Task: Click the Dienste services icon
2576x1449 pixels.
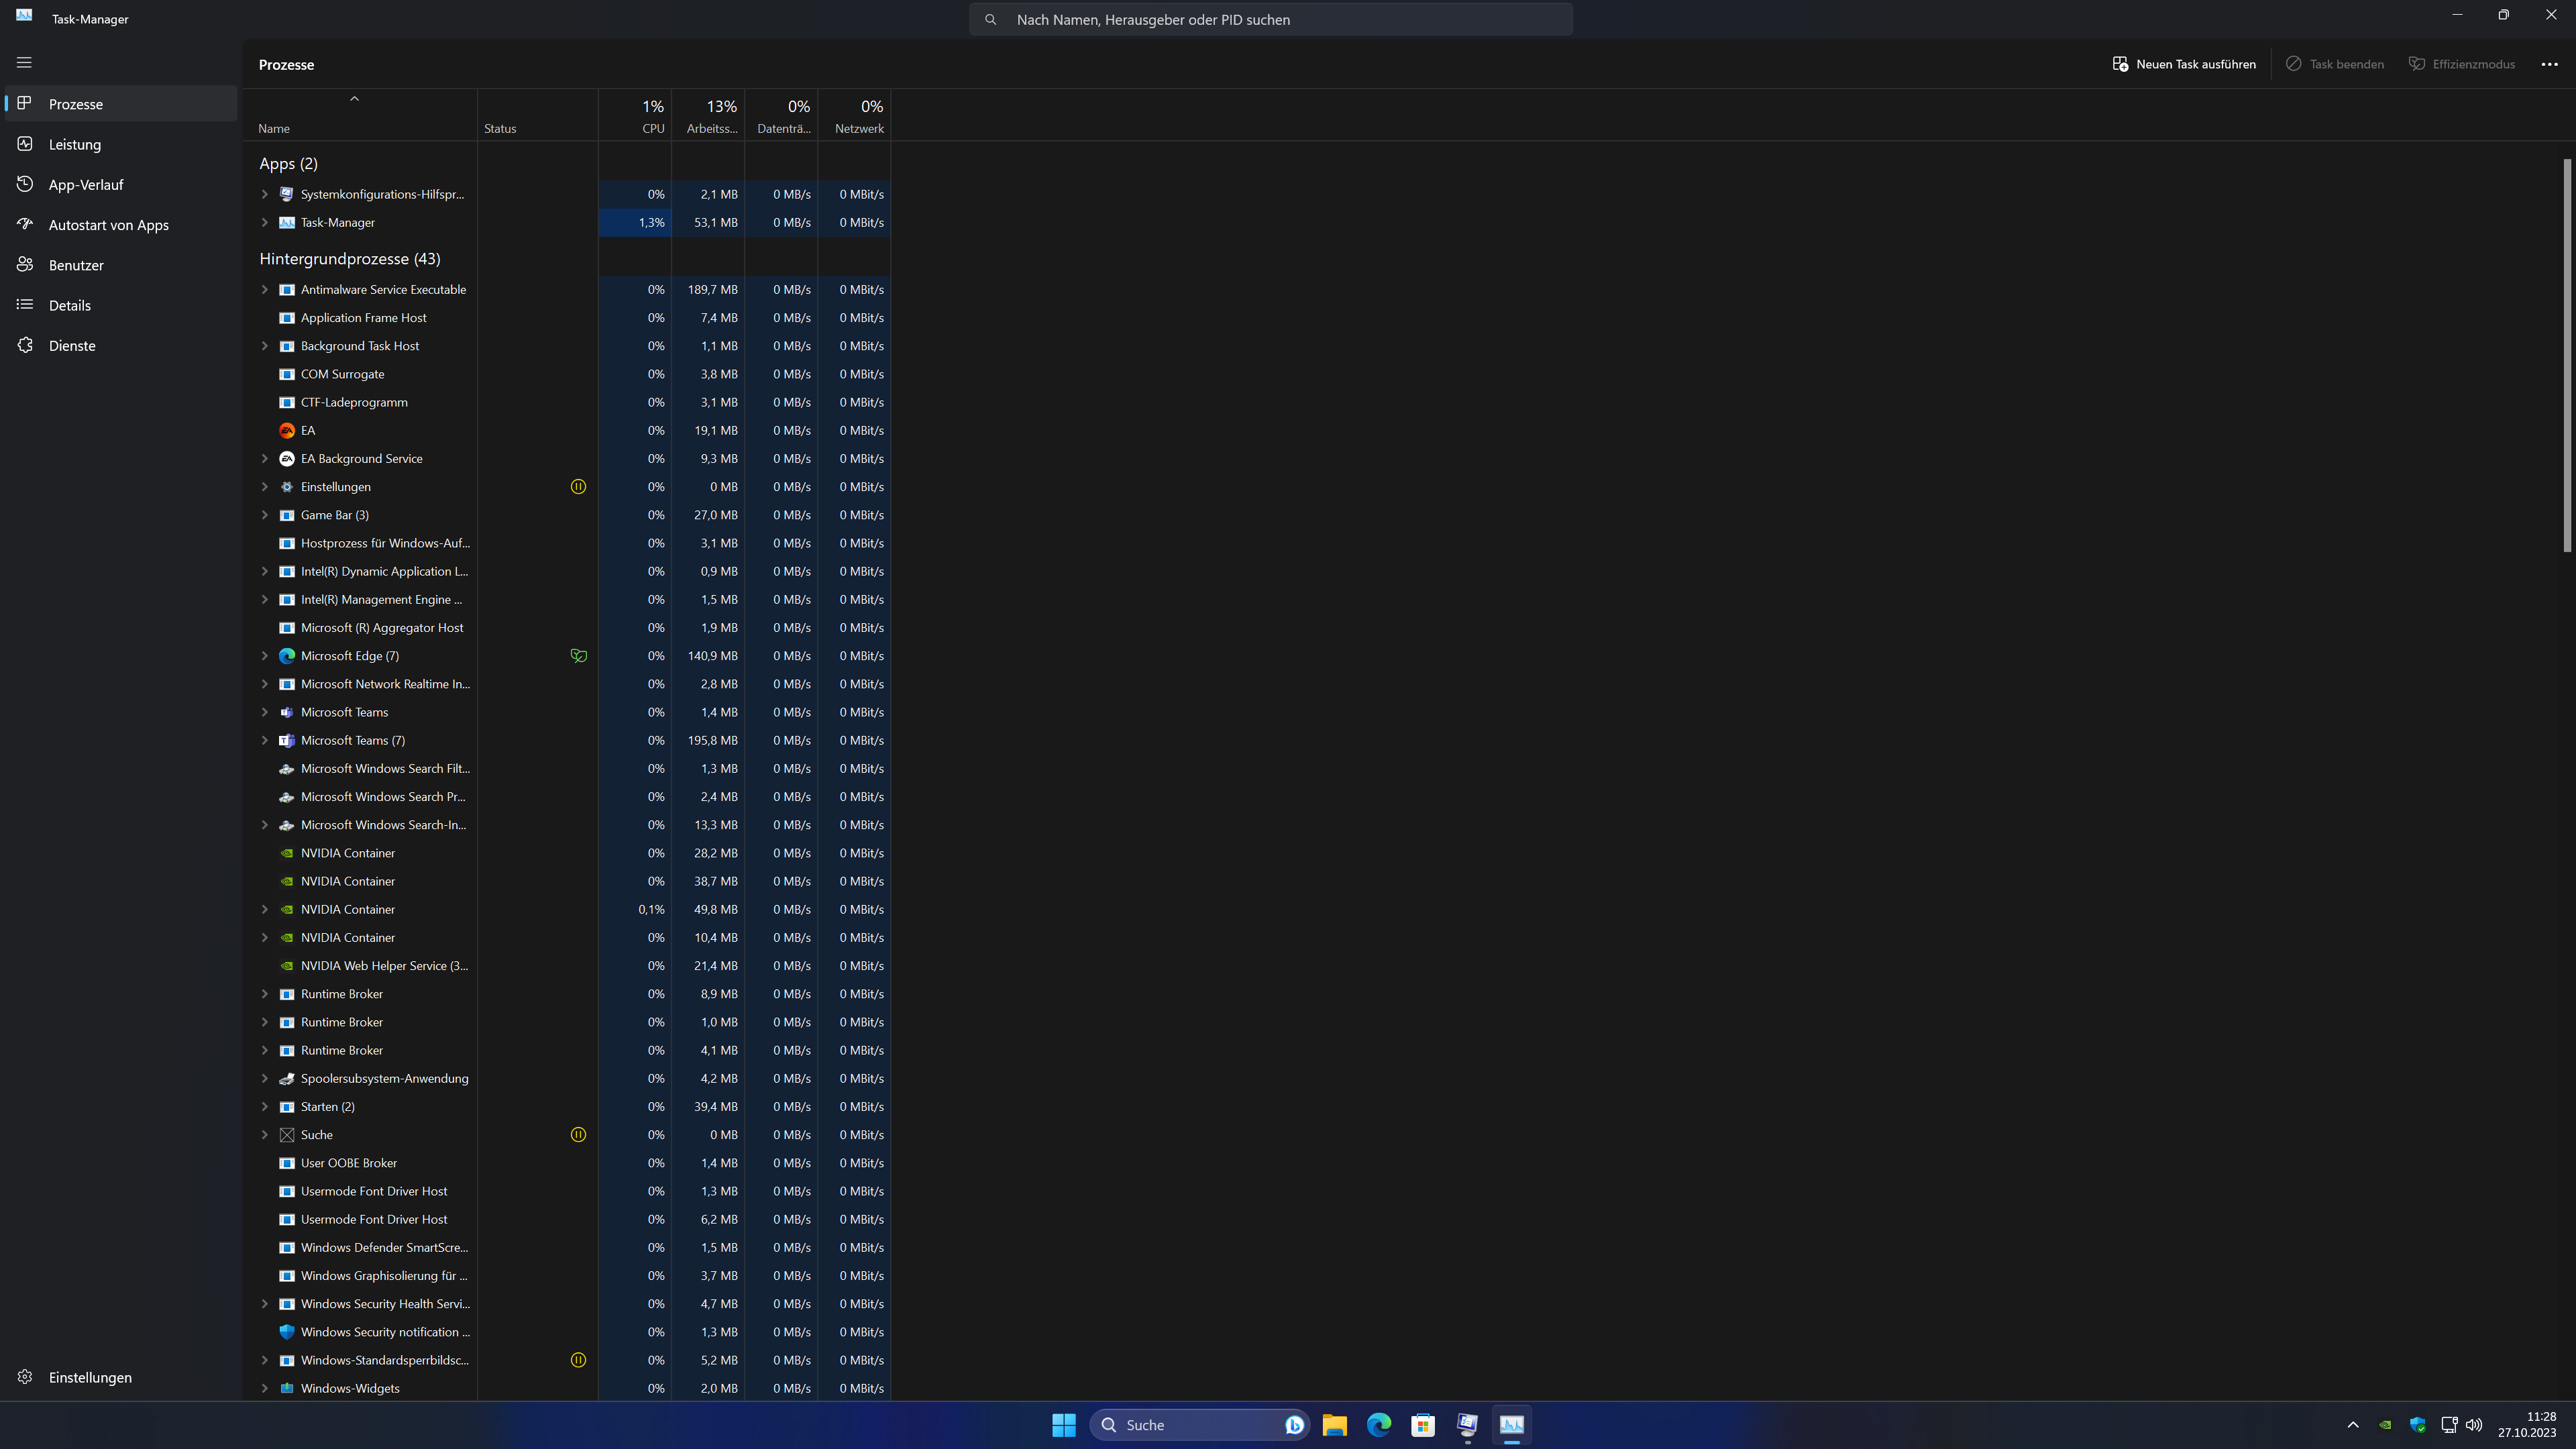Action: [x=25, y=345]
